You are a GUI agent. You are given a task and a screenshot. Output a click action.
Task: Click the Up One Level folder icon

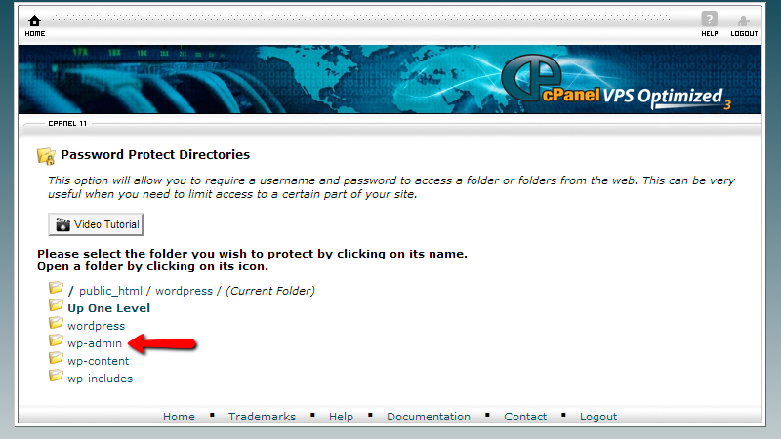click(56, 305)
